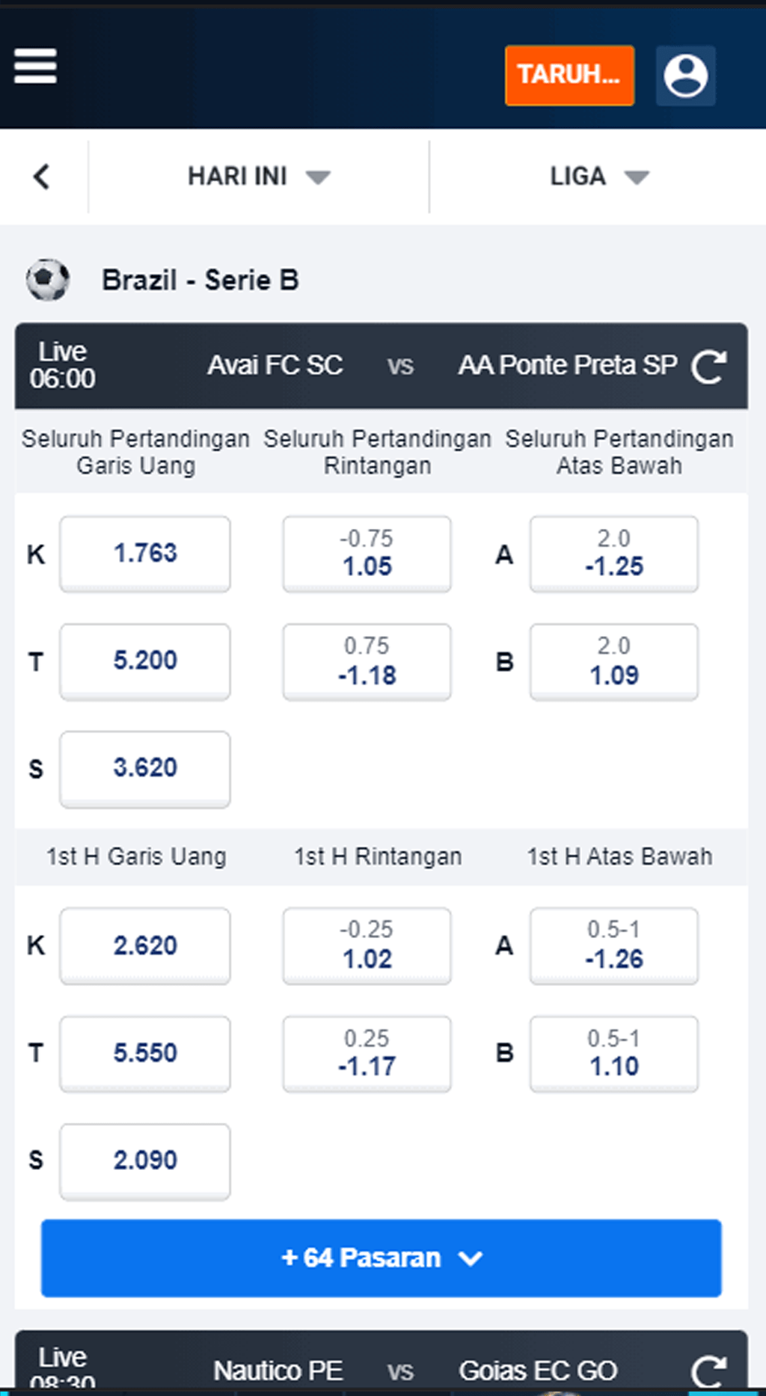Open the LIGA league dropdown
Viewport: 766px width, 1396px height.
pyautogui.click(x=598, y=177)
